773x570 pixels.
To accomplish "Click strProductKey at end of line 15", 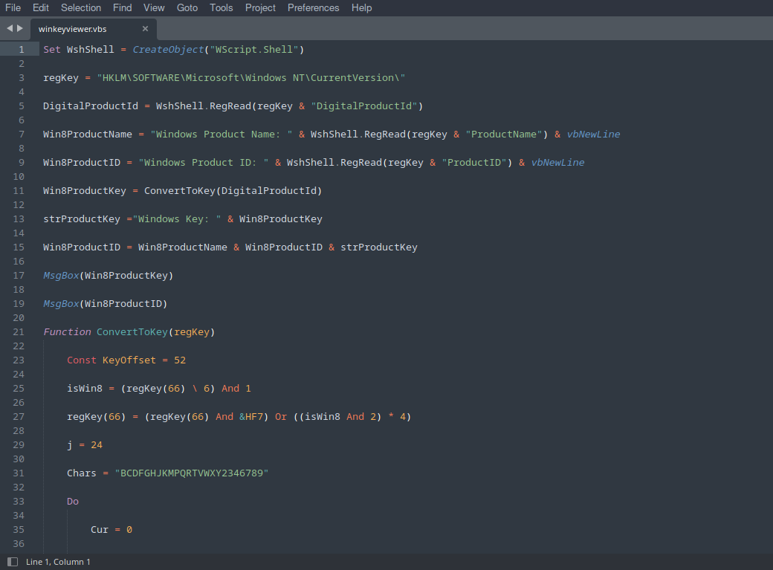I will 378,247.
